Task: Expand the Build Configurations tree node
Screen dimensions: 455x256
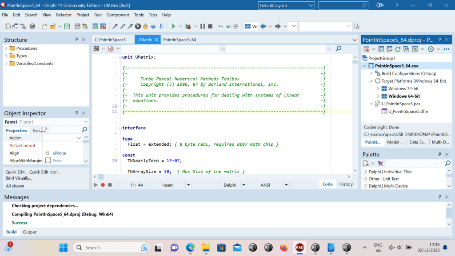Action: click(371, 73)
